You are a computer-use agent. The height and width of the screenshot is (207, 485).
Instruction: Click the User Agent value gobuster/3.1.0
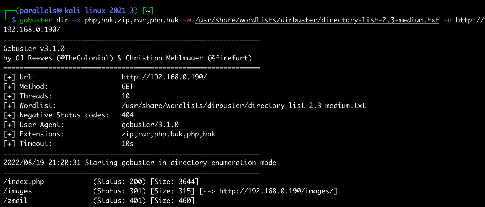[x=150, y=125]
